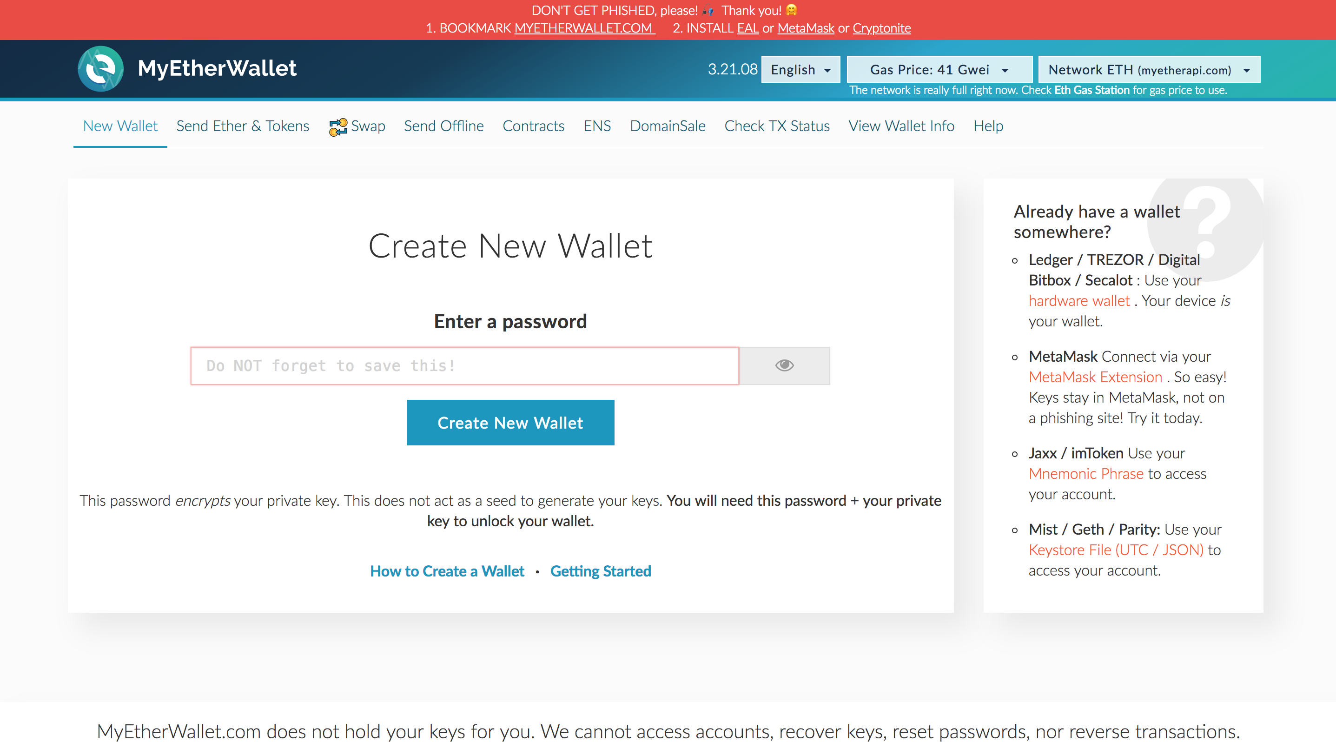
Task: Switch to the Send Ether & Tokens tab
Action: pos(243,126)
